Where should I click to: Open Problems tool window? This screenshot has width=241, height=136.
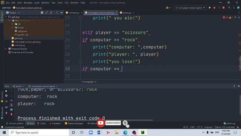55,124
